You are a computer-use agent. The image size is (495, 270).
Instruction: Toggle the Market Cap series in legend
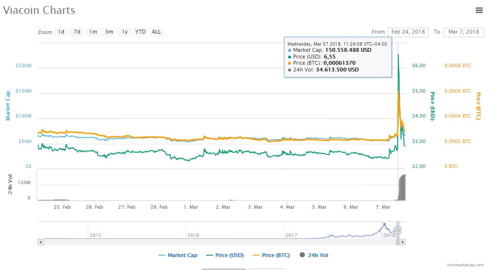[178, 255]
